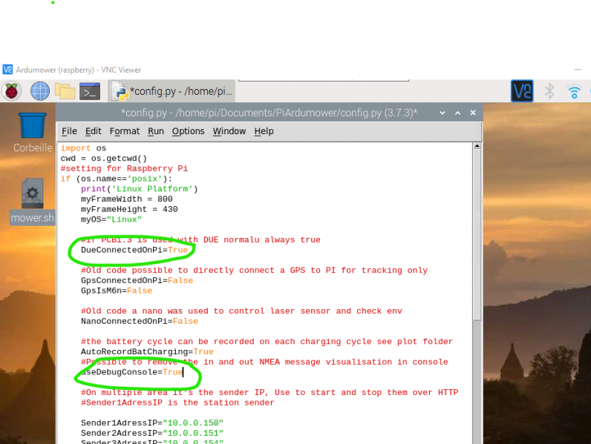The height and width of the screenshot is (444, 591).
Task: Click the VNC server tray icon
Action: pos(522,90)
